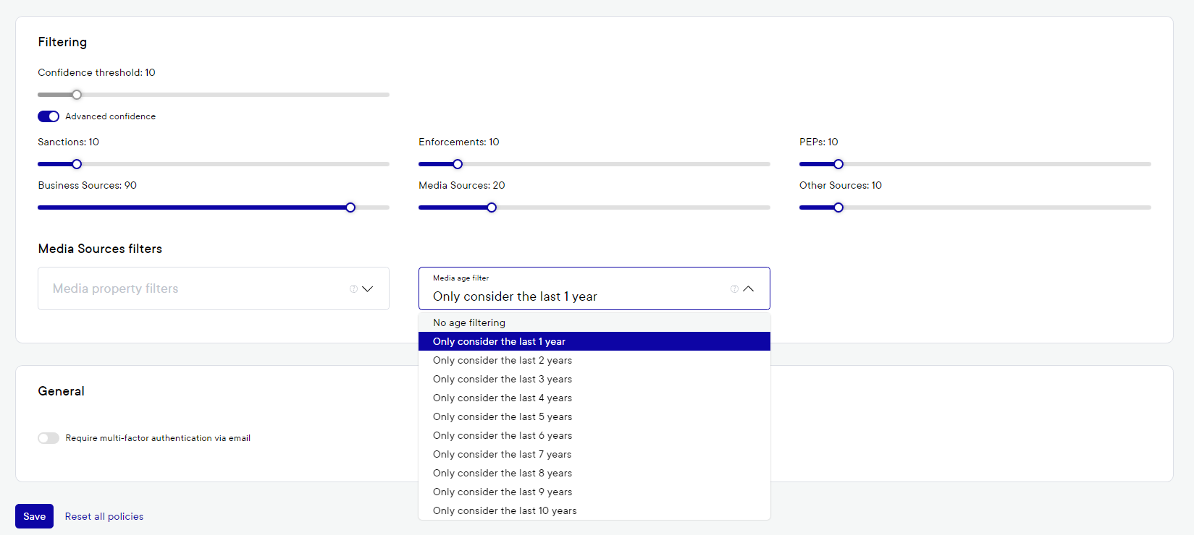The image size is (1194, 535).
Task: Pick Only consider the last 7 years
Action: pos(594,454)
